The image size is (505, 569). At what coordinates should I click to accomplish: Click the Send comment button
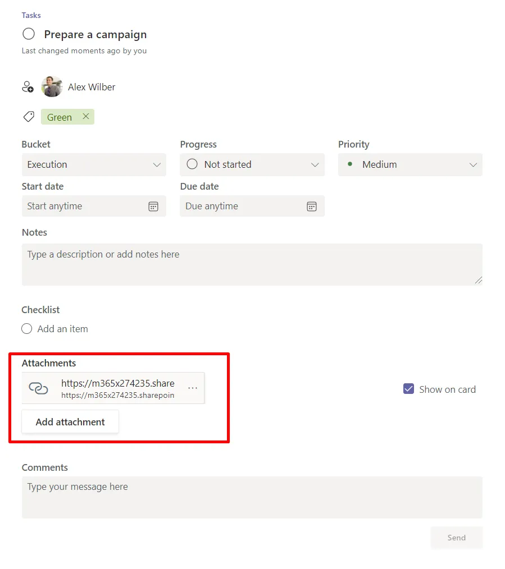click(x=457, y=538)
